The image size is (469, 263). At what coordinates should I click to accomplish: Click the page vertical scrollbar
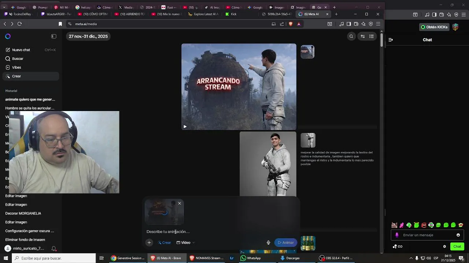(x=381, y=39)
